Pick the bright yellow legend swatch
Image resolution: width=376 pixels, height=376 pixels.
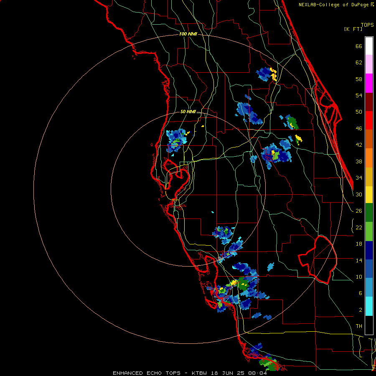[369, 195]
